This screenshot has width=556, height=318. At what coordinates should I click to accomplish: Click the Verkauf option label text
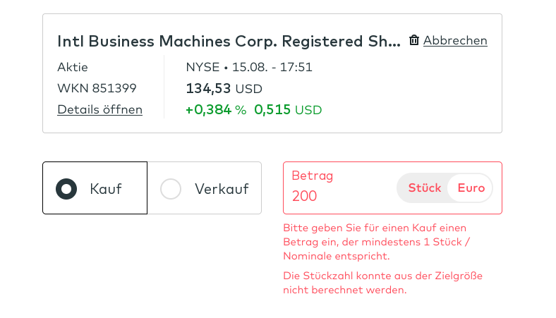pyautogui.click(x=221, y=189)
